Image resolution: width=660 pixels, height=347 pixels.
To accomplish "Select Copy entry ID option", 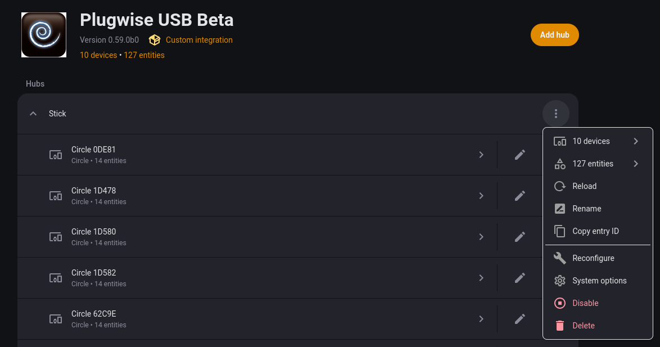I will coord(595,231).
